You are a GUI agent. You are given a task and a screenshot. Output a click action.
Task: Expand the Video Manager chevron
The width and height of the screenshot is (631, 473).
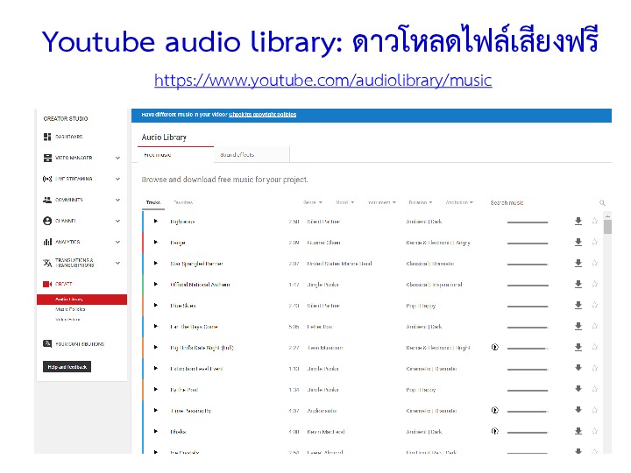coord(117,158)
